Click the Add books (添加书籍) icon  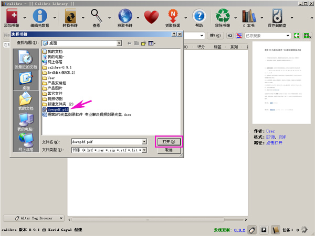[x=12, y=16]
